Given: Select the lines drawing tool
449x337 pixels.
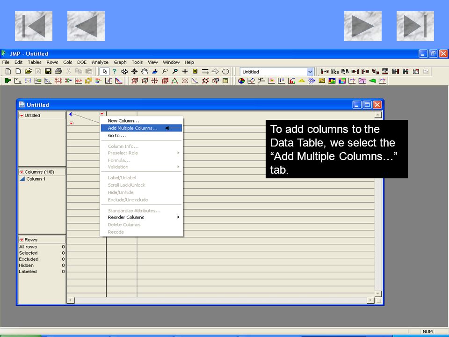Looking at the screenshot, I should coord(205,71).
